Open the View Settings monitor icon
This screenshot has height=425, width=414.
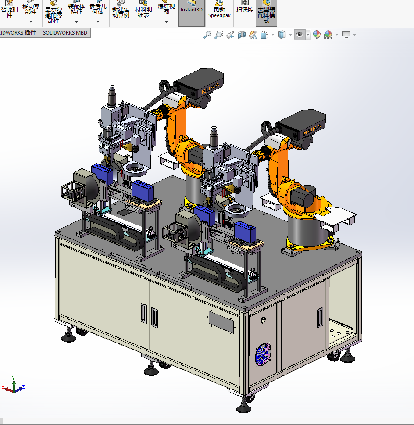click(x=346, y=35)
